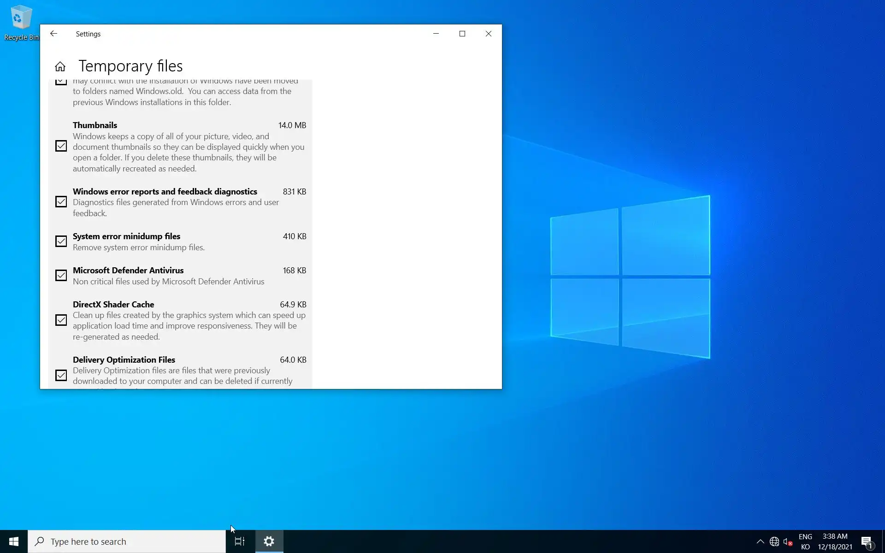Click the Type here to search box

[127, 541]
